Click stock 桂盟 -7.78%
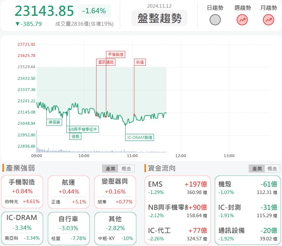The width and height of the screenshot is (282, 246). coord(69,238)
